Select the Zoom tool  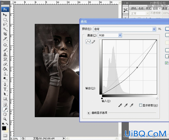point(5,119)
